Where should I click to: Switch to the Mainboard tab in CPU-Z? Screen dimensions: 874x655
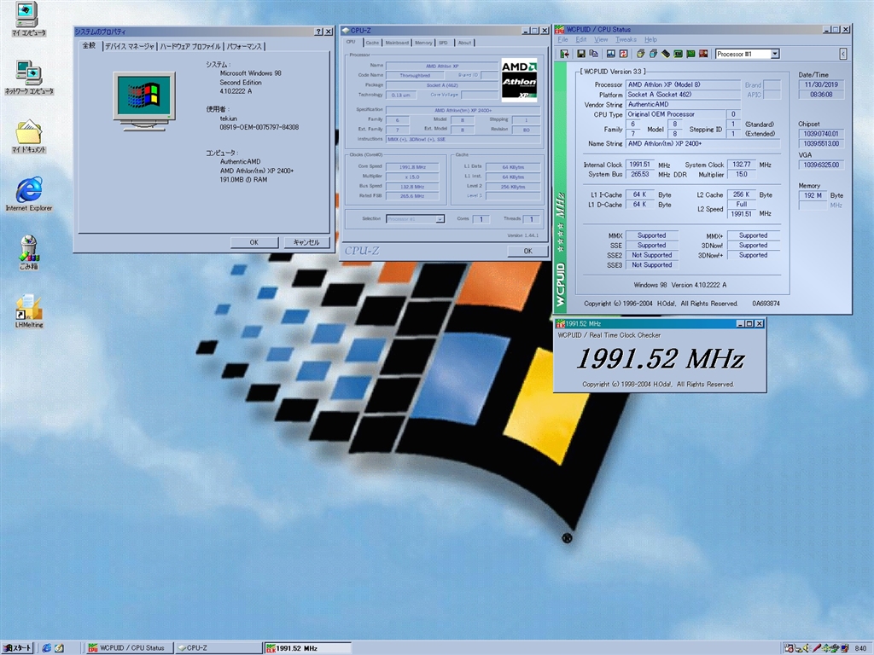click(x=397, y=43)
